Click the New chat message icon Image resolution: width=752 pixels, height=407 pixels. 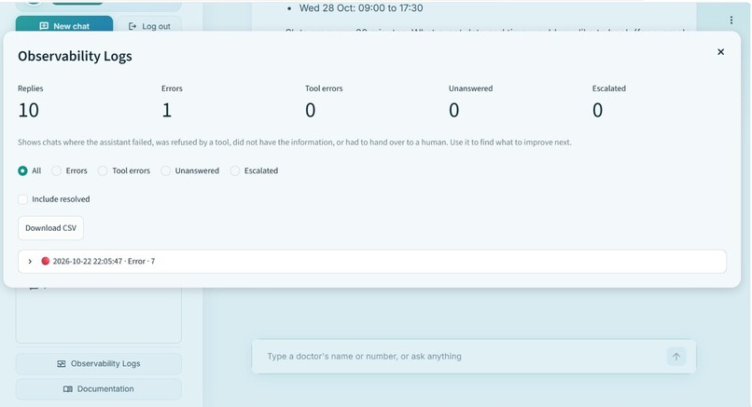(x=44, y=26)
